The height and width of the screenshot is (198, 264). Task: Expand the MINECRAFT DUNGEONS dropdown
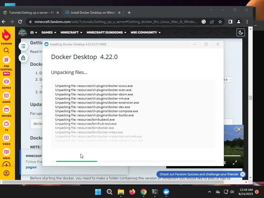coord(106,32)
